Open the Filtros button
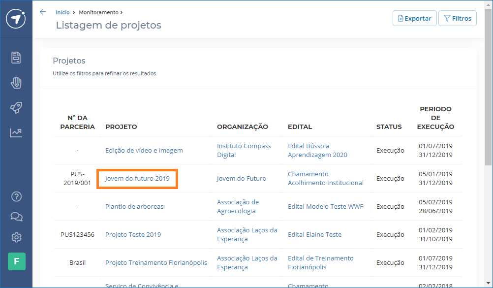The width and height of the screenshot is (493, 288). 458,18
